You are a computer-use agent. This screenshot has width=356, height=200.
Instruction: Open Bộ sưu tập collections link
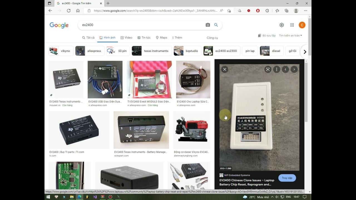point(267,36)
